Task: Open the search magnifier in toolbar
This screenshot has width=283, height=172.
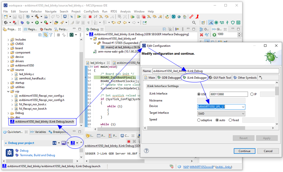Action: coord(194,23)
